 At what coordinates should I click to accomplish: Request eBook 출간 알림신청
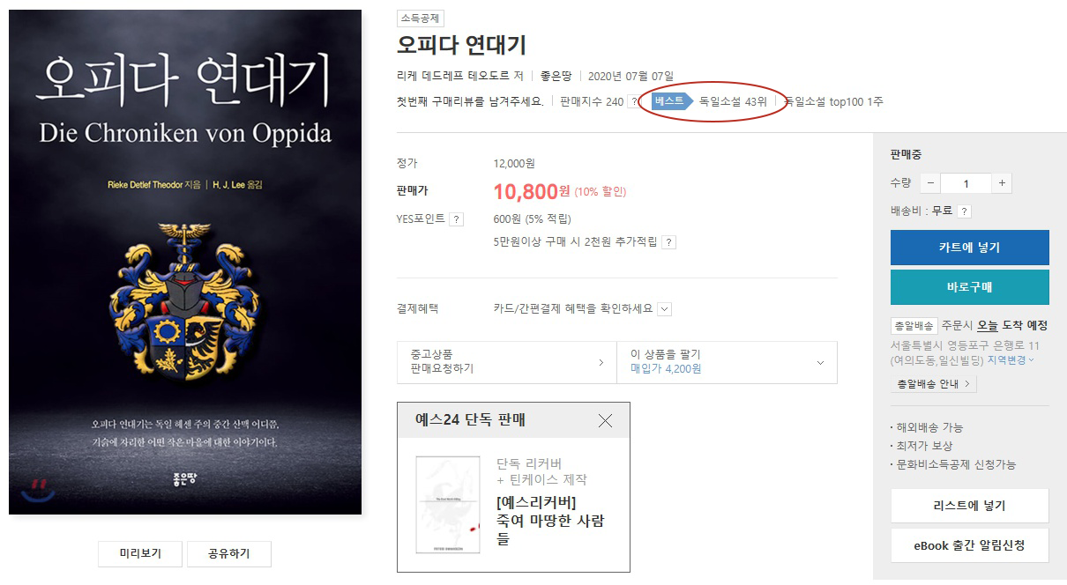pos(969,545)
